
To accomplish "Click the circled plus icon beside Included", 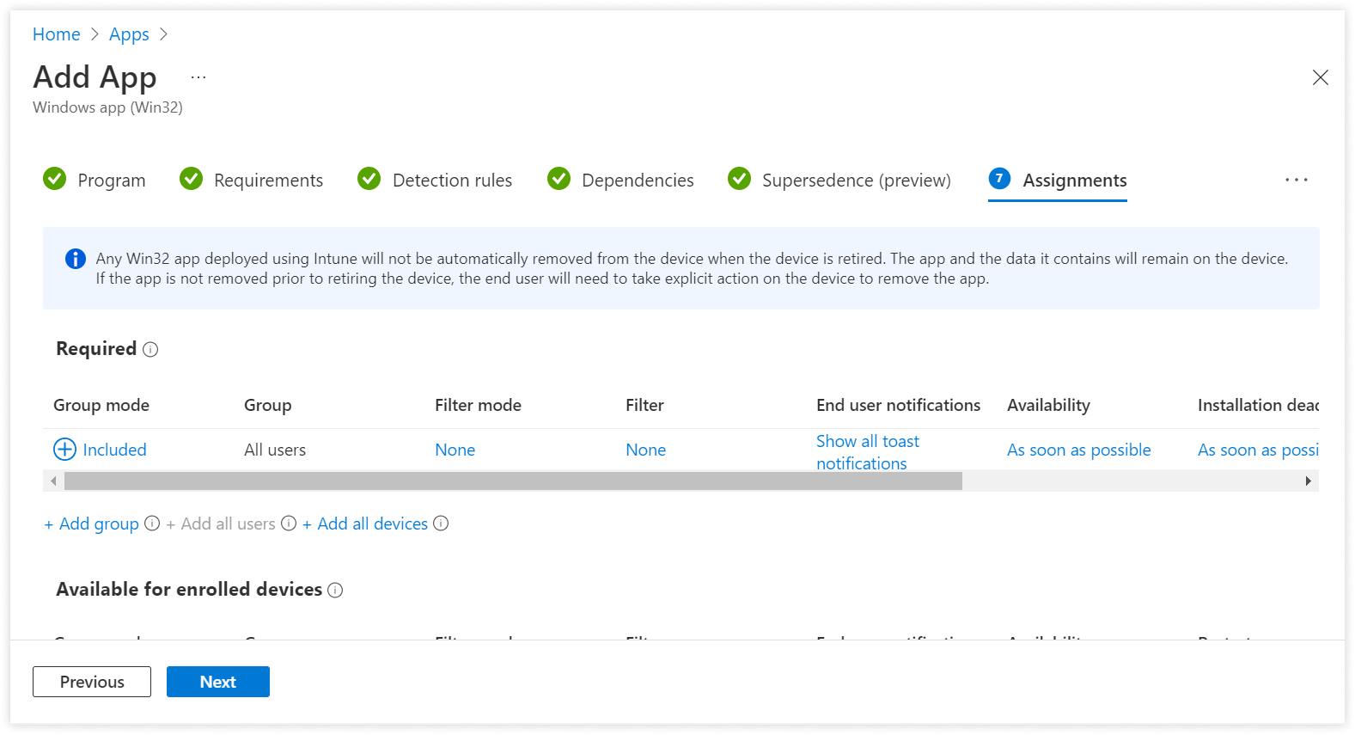I will click(65, 450).
